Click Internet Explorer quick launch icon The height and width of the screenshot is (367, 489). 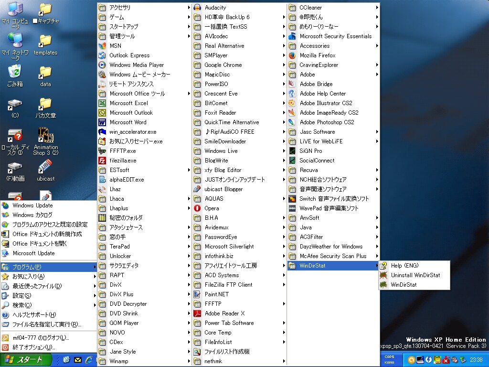tap(89, 359)
